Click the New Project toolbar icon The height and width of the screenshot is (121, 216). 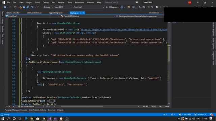(x=15, y=7)
